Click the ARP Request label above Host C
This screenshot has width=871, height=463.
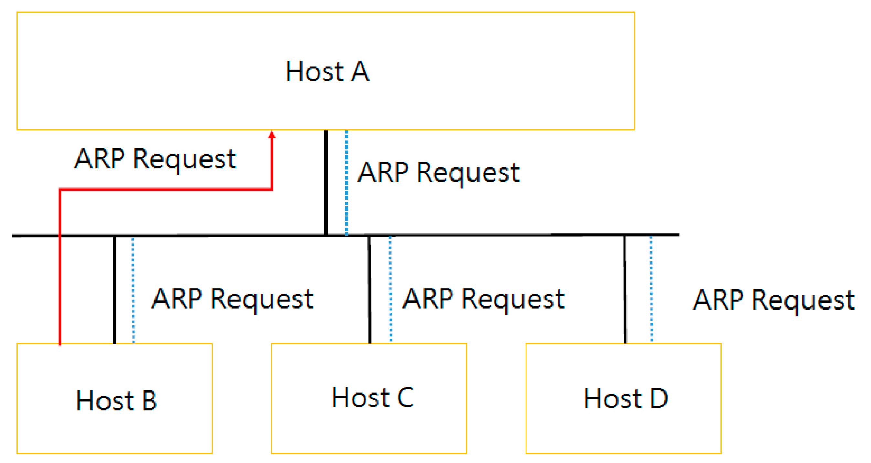pos(483,299)
